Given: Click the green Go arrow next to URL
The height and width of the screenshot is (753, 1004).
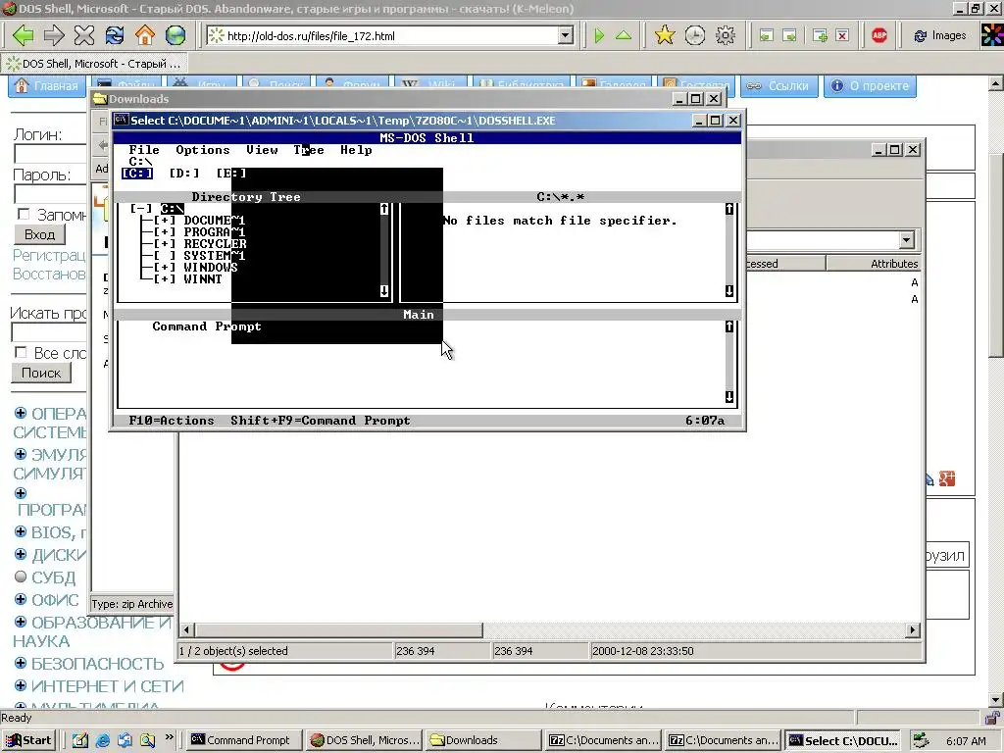Looking at the screenshot, I should (x=599, y=36).
